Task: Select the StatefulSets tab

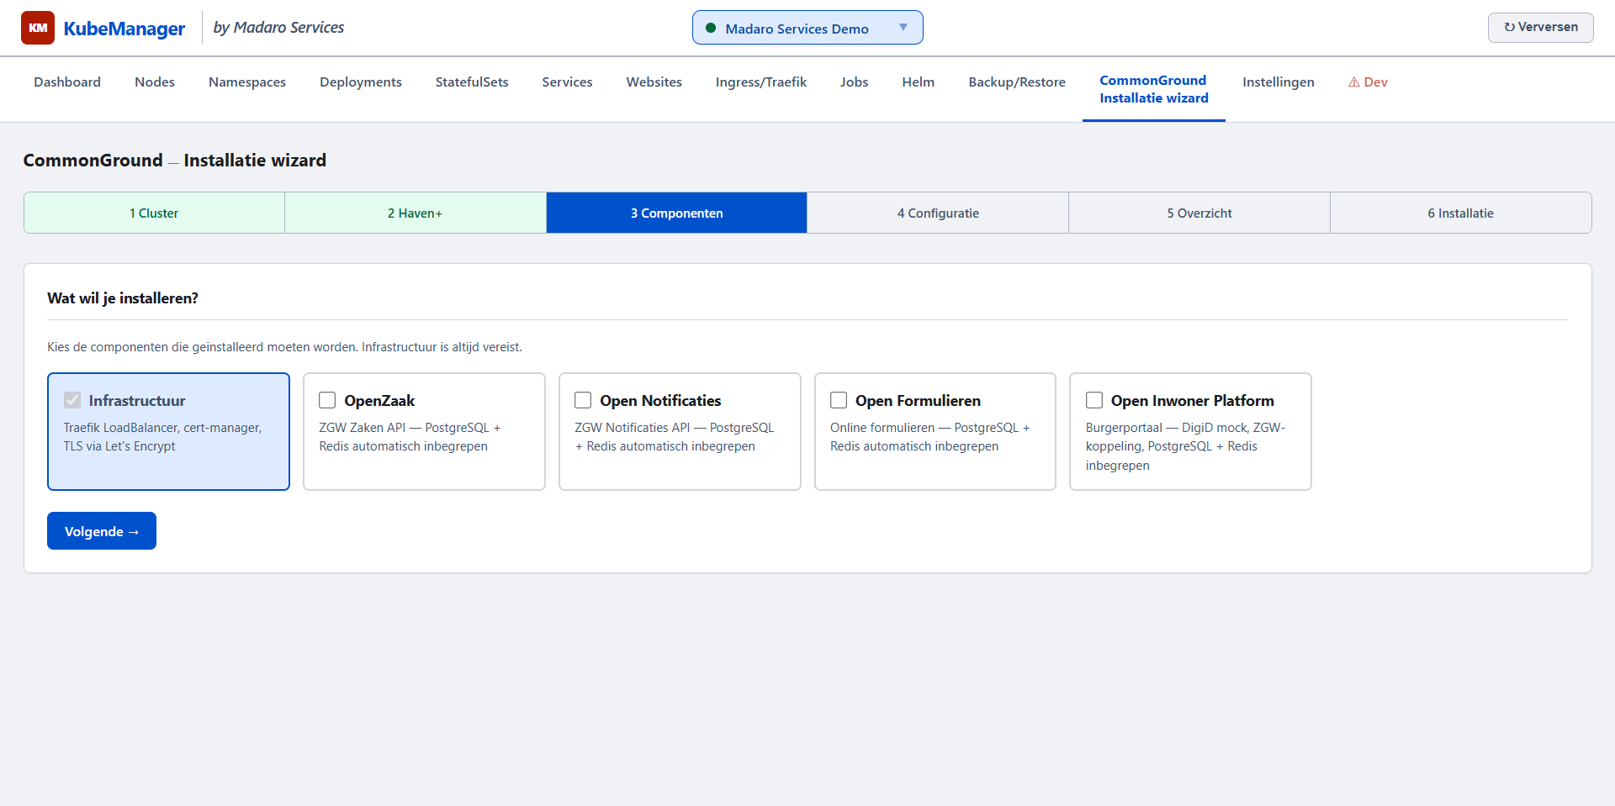Action: click(472, 82)
